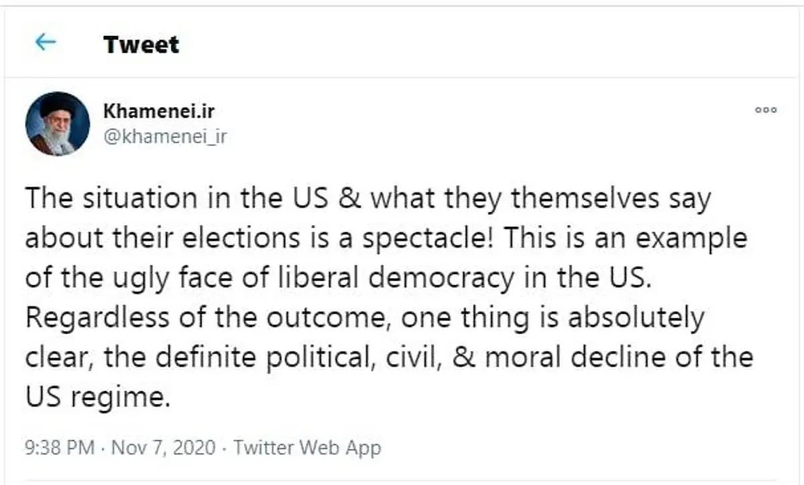Open the @khamenei_ir handle link
Viewport: 804px width, 485px height.
click(x=165, y=137)
